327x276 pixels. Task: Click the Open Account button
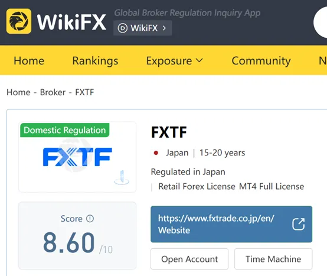[x=189, y=259]
